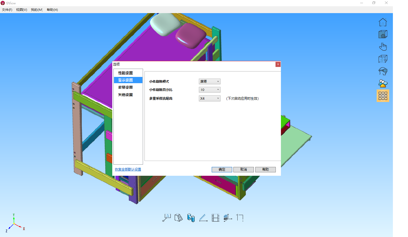
Task: Open the 我的(M) menu
Action: 37,10
